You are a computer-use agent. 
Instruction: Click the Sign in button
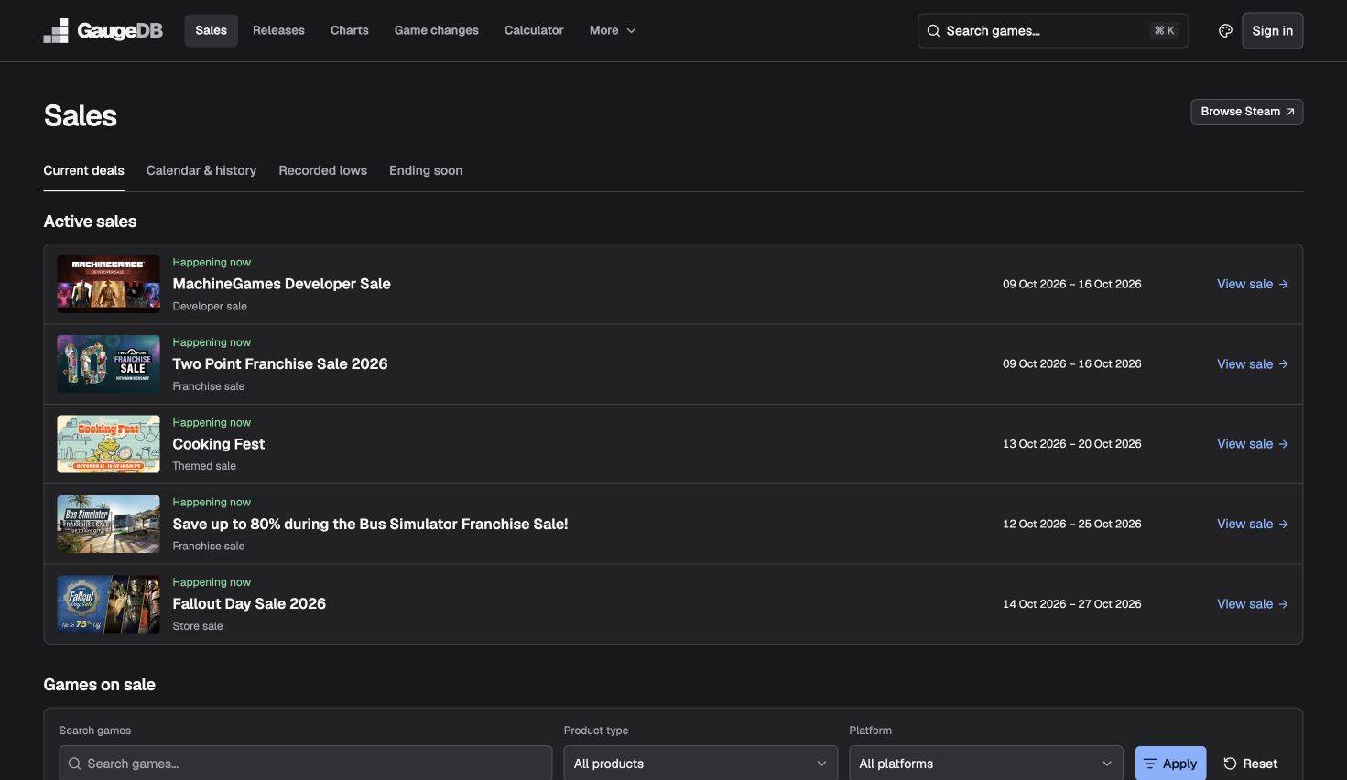click(x=1273, y=31)
